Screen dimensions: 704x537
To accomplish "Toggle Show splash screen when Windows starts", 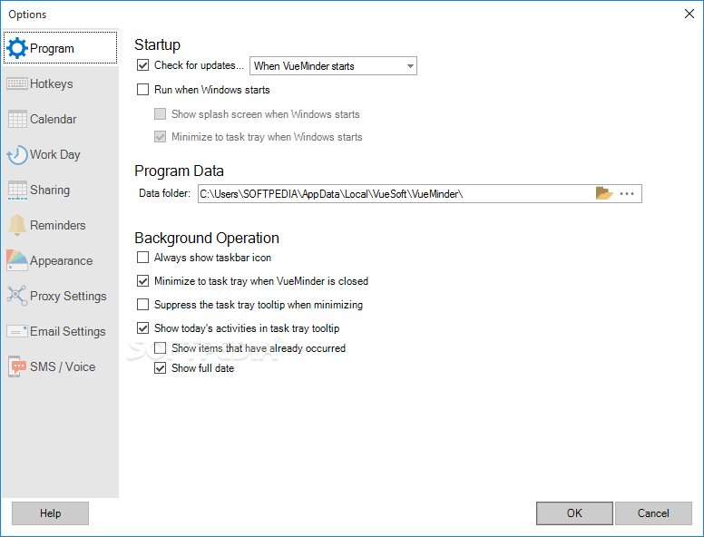I will click(160, 113).
